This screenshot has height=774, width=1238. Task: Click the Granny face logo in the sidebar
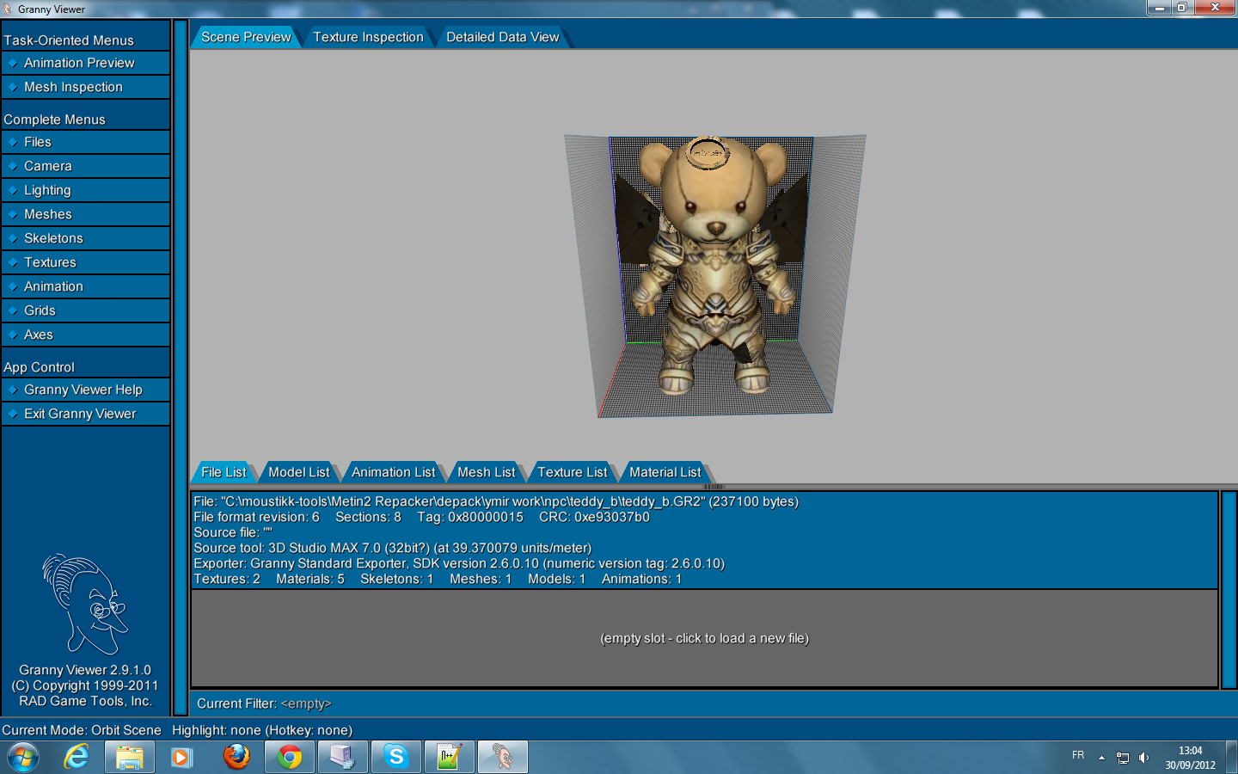pos(85,604)
